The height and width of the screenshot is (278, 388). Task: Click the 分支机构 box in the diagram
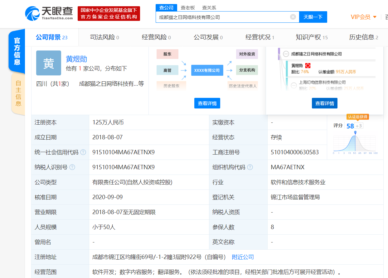click(x=247, y=70)
